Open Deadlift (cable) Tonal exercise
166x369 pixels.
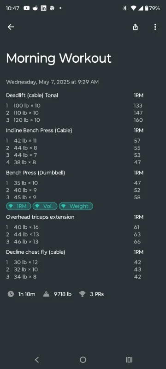[x=32, y=95]
